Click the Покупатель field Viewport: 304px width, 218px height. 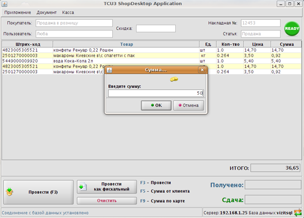click(74, 23)
